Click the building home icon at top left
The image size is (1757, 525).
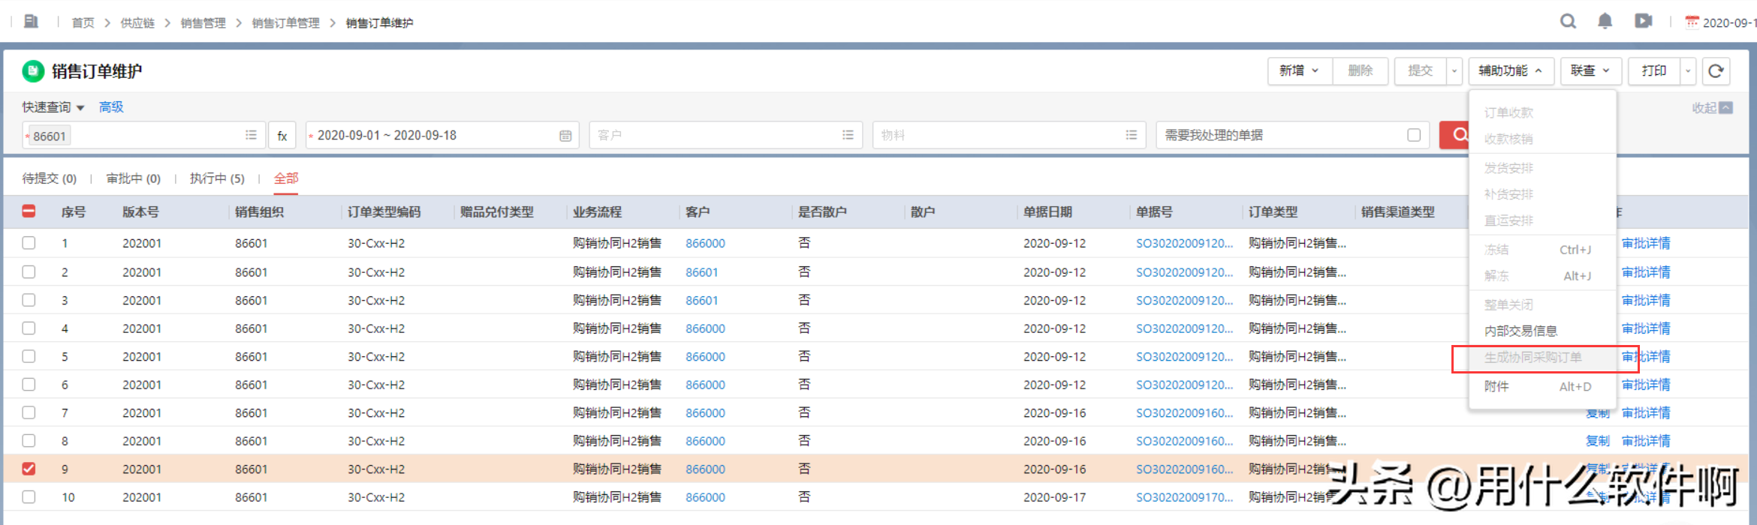31,22
